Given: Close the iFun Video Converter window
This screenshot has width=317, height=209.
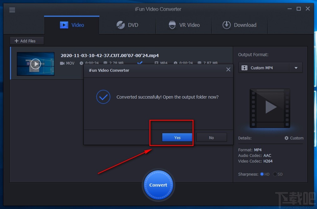Looking at the screenshot, I should click(308, 8).
